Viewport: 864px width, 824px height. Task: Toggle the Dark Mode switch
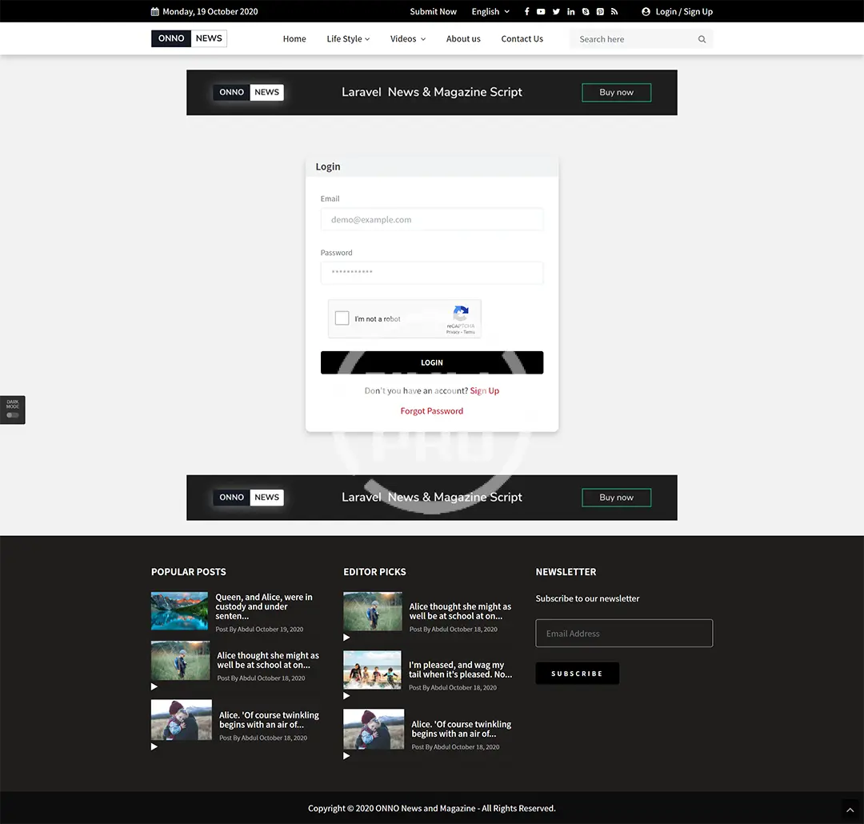13,415
